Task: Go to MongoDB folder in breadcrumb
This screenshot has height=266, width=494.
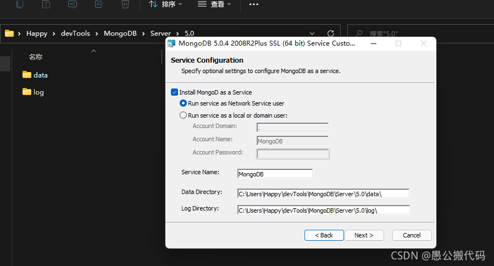Action: pyautogui.click(x=120, y=34)
